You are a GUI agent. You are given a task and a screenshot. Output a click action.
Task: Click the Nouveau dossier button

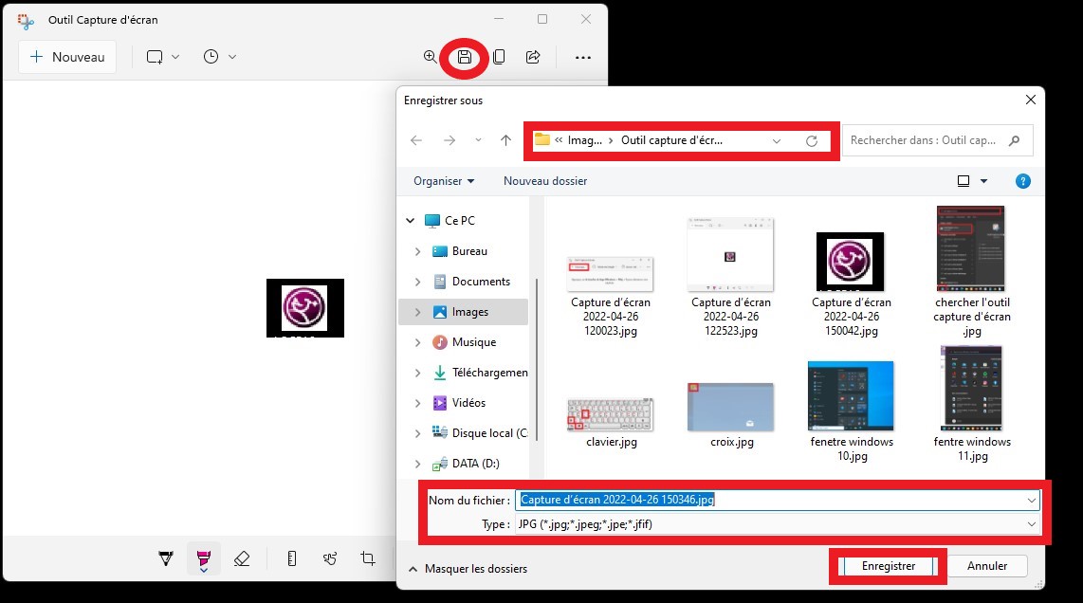[545, 181]
